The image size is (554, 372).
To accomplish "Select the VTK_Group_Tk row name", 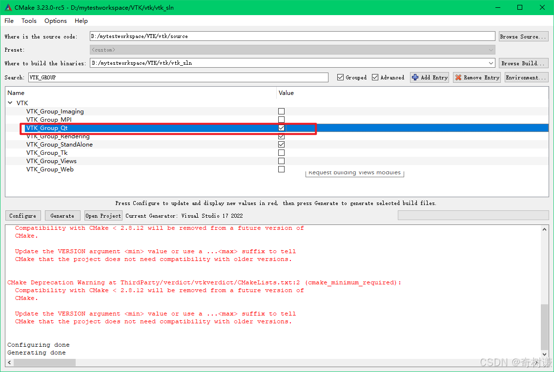I will click(47, 153).
